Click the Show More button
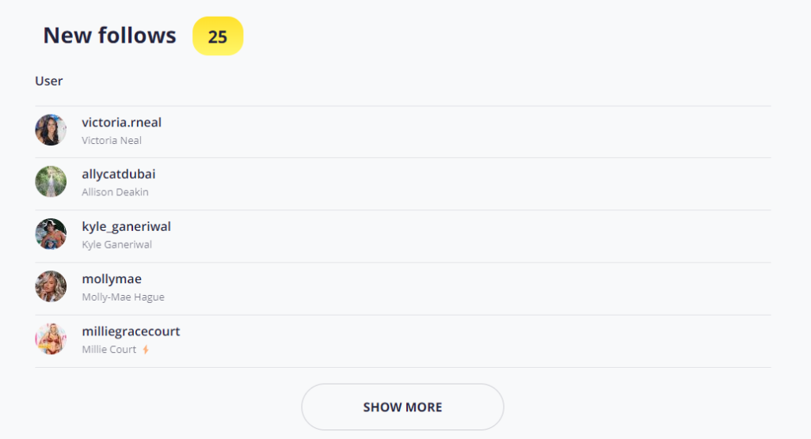Image resolution: width=811 pixels, height=439 pixels. click(402, 407)
